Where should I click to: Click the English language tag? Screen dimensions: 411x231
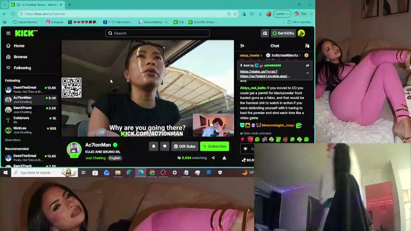tap(115, 158)
